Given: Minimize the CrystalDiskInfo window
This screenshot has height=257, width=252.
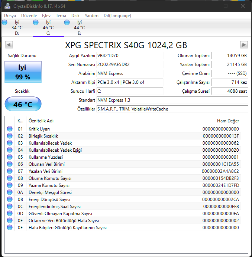Looking at the screenshot, I should (x=209, y=6).
